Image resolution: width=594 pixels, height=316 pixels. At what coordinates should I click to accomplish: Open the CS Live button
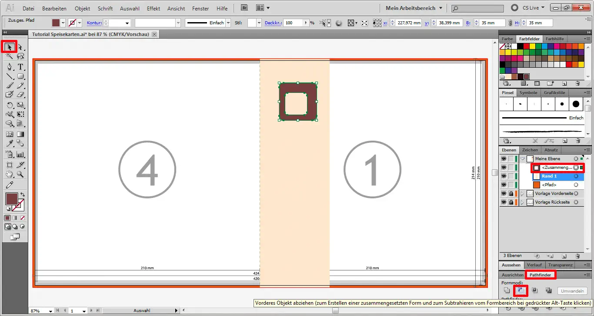coord(527,8)
